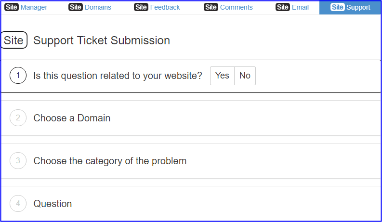Select the Email tab
This screenshot has height=222, width=382.
(301, 7)
